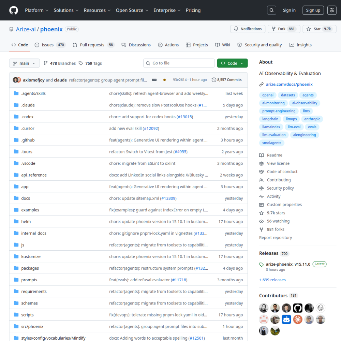Image resolution: width=341 pixels, height=341 pixels.
Task: Click the tag icon next to 759 Tags
Action: point(81,63)
